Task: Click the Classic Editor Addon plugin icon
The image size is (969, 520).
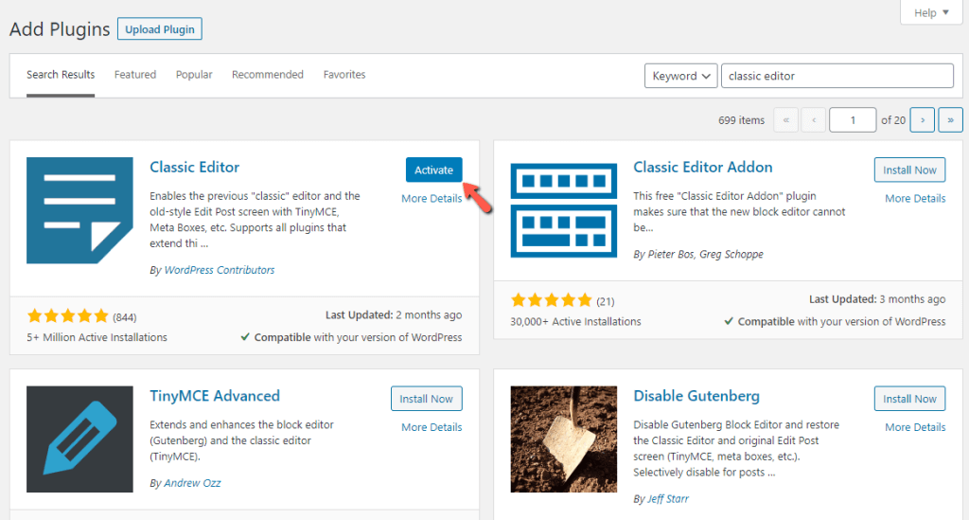Action: (564, 210)
